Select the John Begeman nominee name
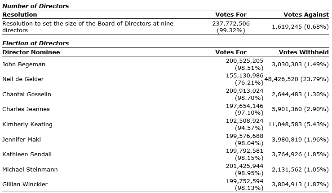Image resolution: width=332 pixels, height=193 pixels. click(x=24, y=64)
